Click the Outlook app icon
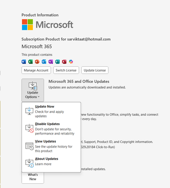 44,62
